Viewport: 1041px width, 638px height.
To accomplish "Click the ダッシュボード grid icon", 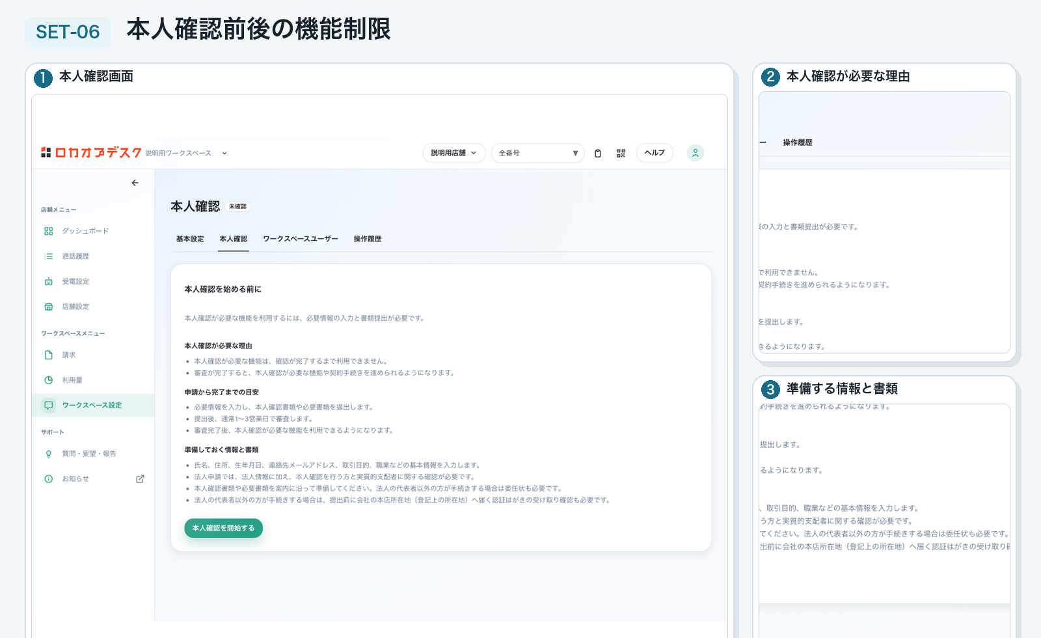I will (49, 231).
